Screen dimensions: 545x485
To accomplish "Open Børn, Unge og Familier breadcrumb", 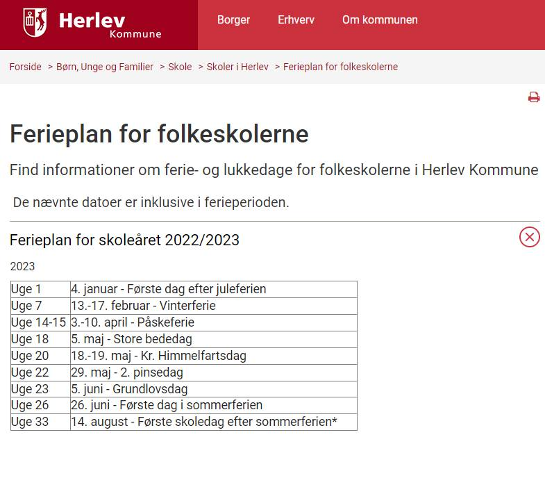I will 105,67.
